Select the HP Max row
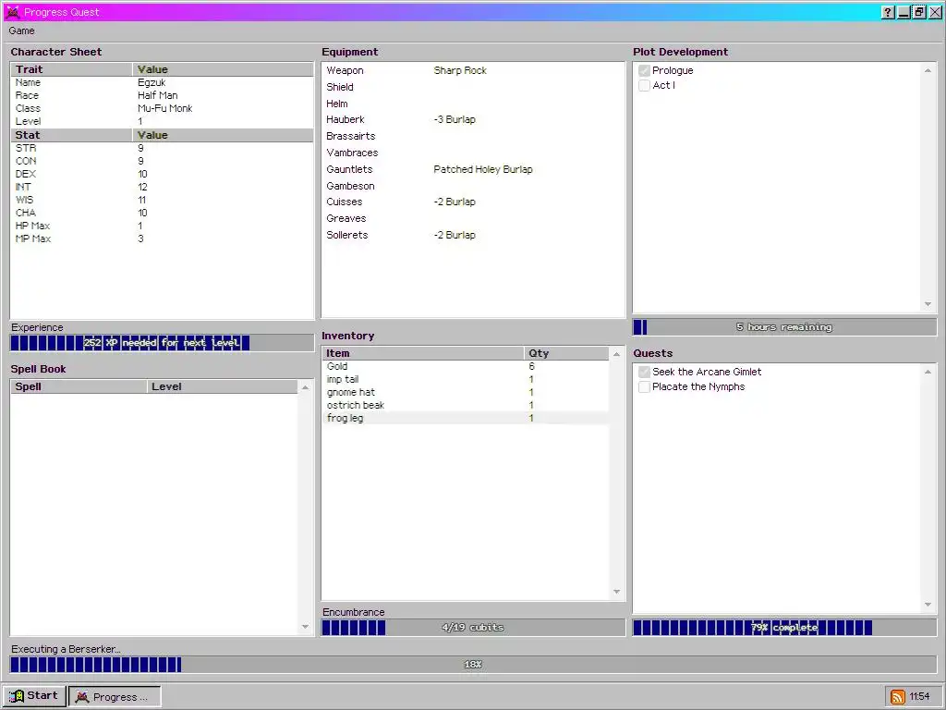Viewport: 946px width, 710px height. 162,226
